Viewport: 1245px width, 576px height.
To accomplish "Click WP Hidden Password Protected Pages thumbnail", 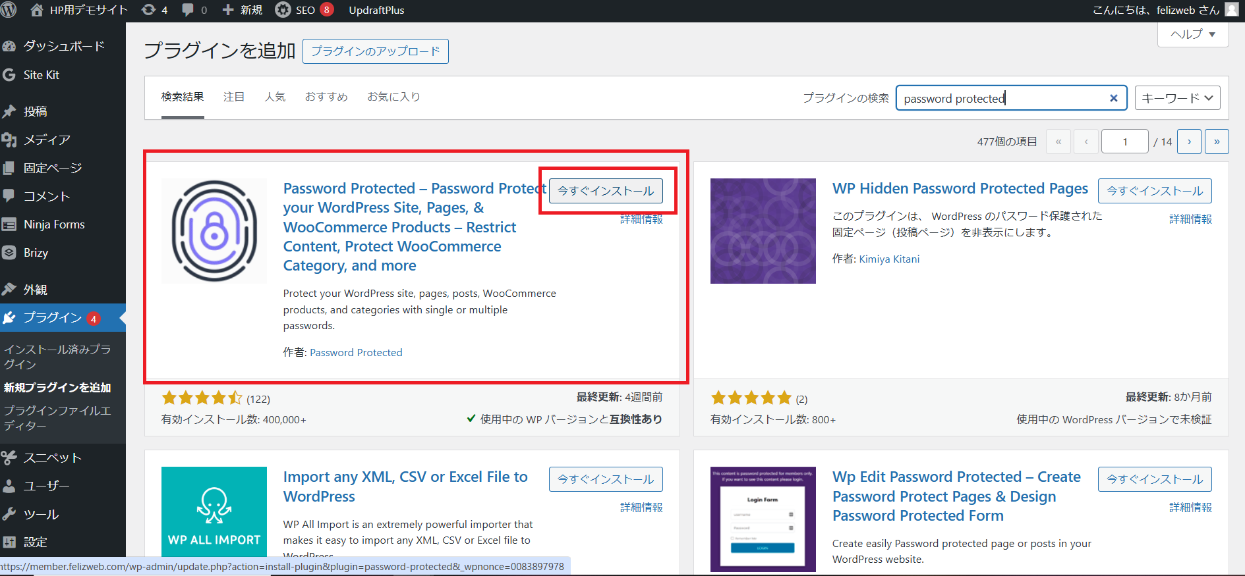I will [x=763, y=231].
